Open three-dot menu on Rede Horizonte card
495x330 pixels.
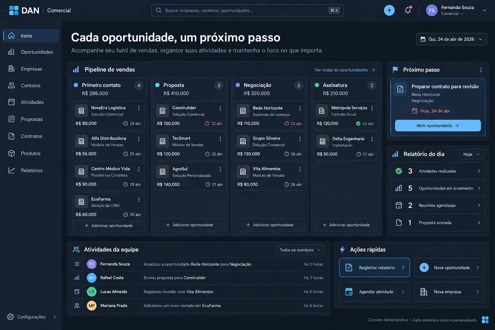[x=300, y=108]
